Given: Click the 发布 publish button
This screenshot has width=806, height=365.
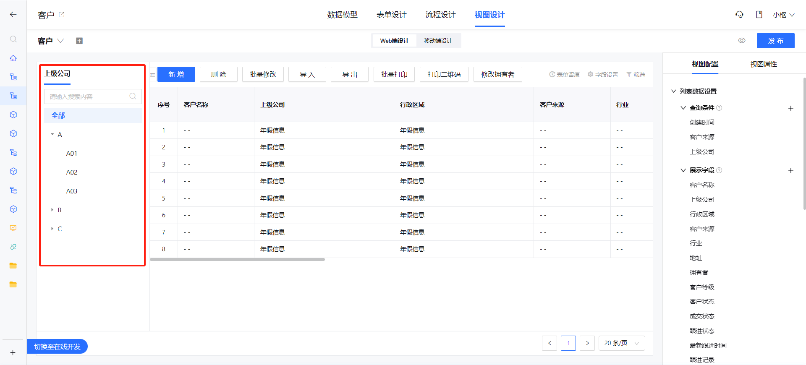Looking at the screenshot, I should click(776, 41).
